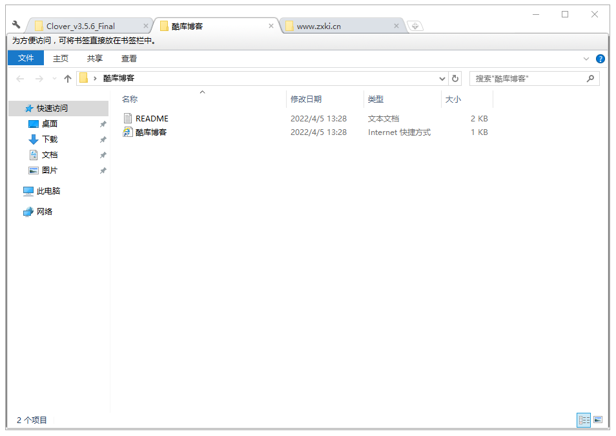Screen dimensions: 616x436
Task: Refresh the folder with the refresh icon
Action: pos(456,78)
